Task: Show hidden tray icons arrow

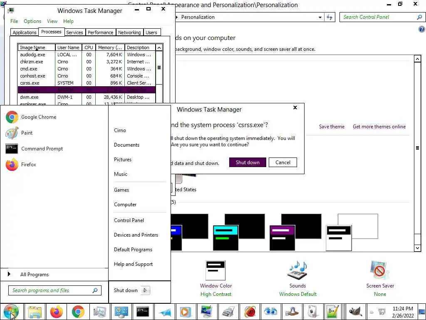Action: click(372, 312)
